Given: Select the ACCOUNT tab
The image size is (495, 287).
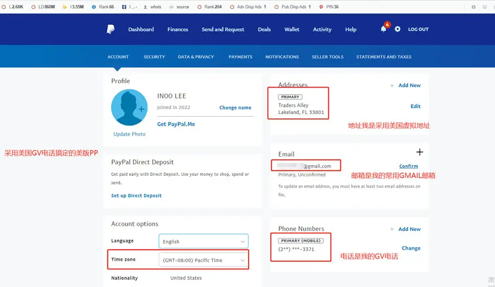Looking at the screenshot, I should (118, 57).
